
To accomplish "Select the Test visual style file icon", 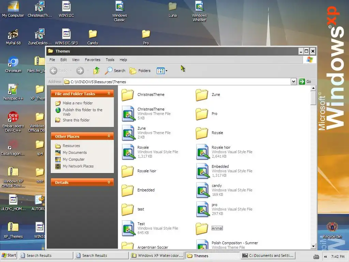I will click(x=128, y=228).
